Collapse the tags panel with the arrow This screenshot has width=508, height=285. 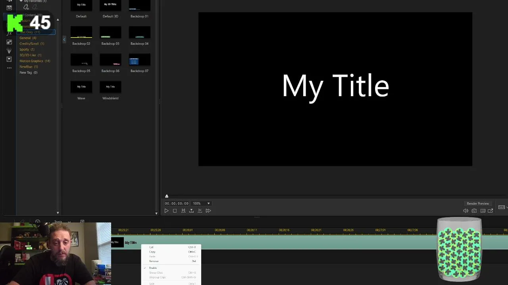64,39
